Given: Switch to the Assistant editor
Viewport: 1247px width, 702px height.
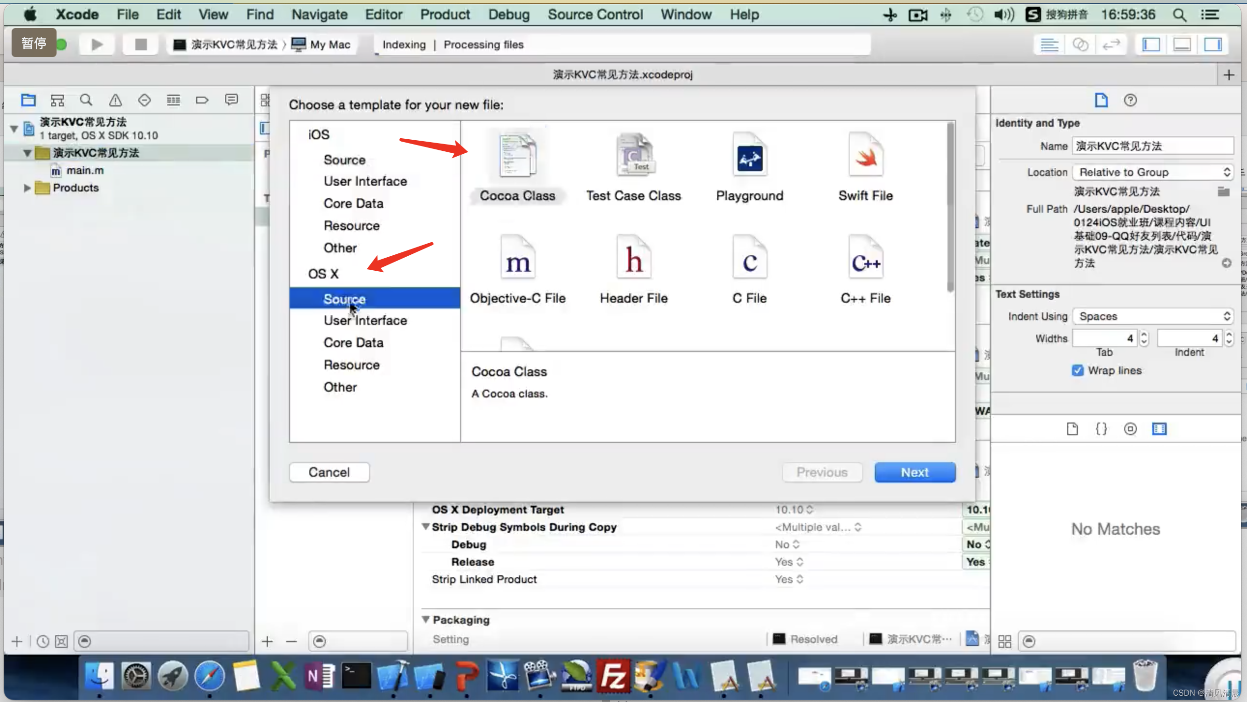Looking at the screenshot, I should 1080,44.
